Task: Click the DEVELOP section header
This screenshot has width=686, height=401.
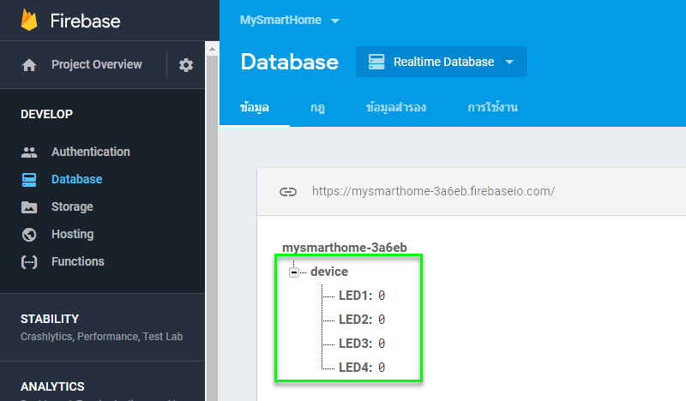Action: 47,114
